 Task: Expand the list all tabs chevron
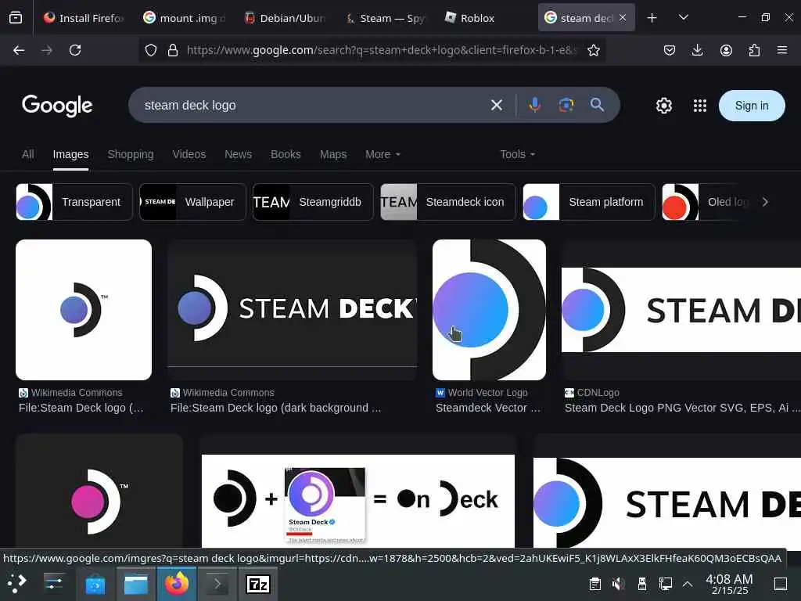[684, 18]
